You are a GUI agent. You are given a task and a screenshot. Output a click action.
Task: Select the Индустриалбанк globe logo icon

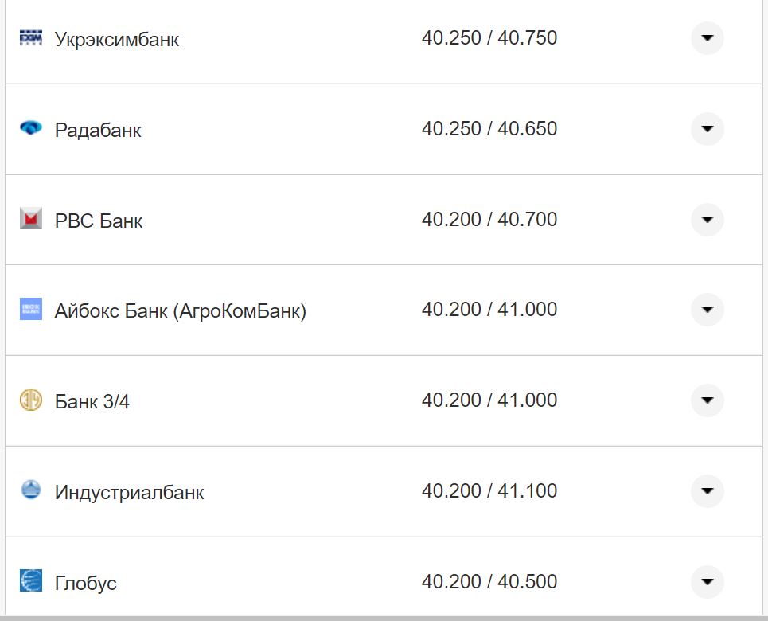click(30, 491)
